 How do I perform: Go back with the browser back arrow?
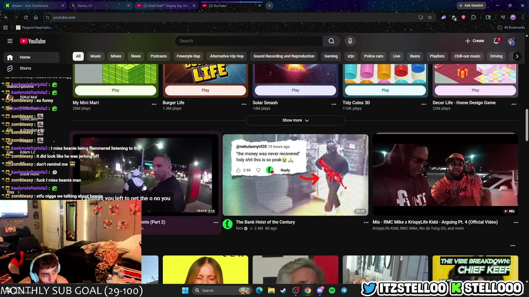6,17
